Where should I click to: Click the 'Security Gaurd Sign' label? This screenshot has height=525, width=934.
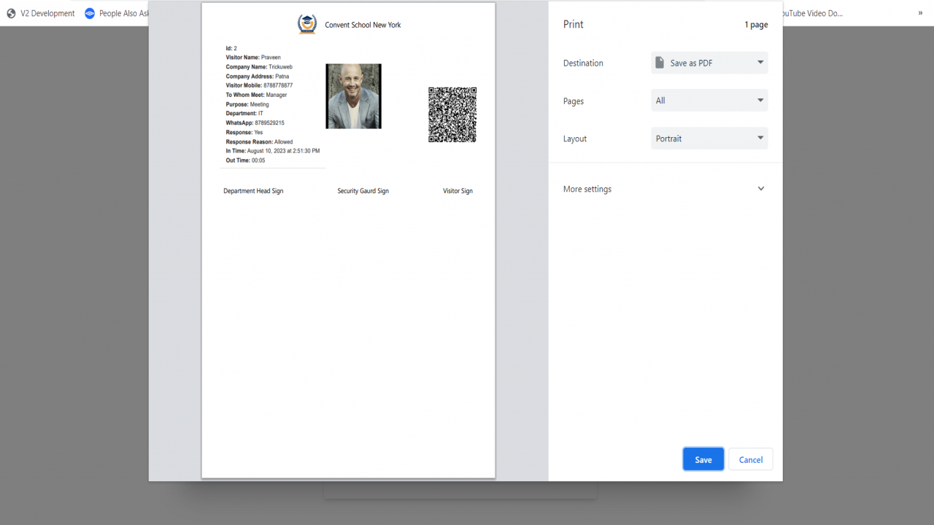363,191
